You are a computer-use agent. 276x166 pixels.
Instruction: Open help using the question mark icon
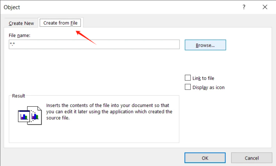(244, 7)
